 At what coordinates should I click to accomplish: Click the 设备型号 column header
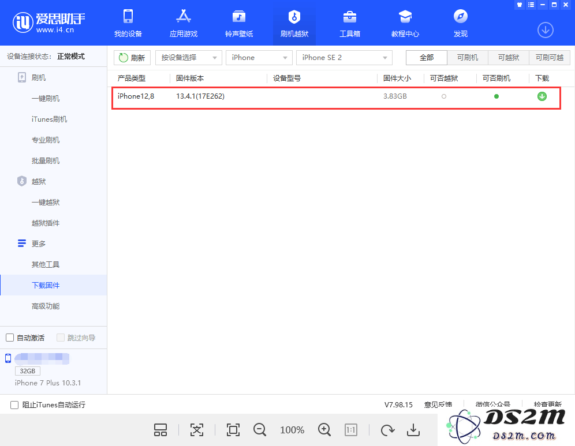click(x=287, y=78)
